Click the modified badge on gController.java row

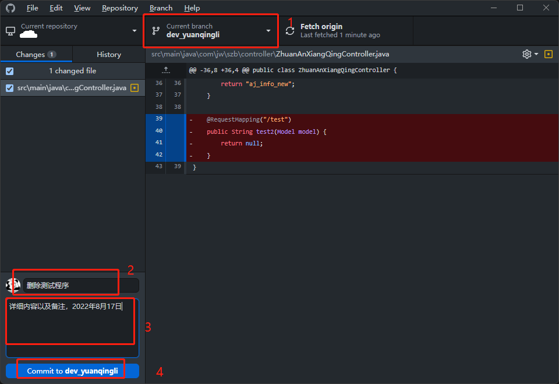coord(135,88)
